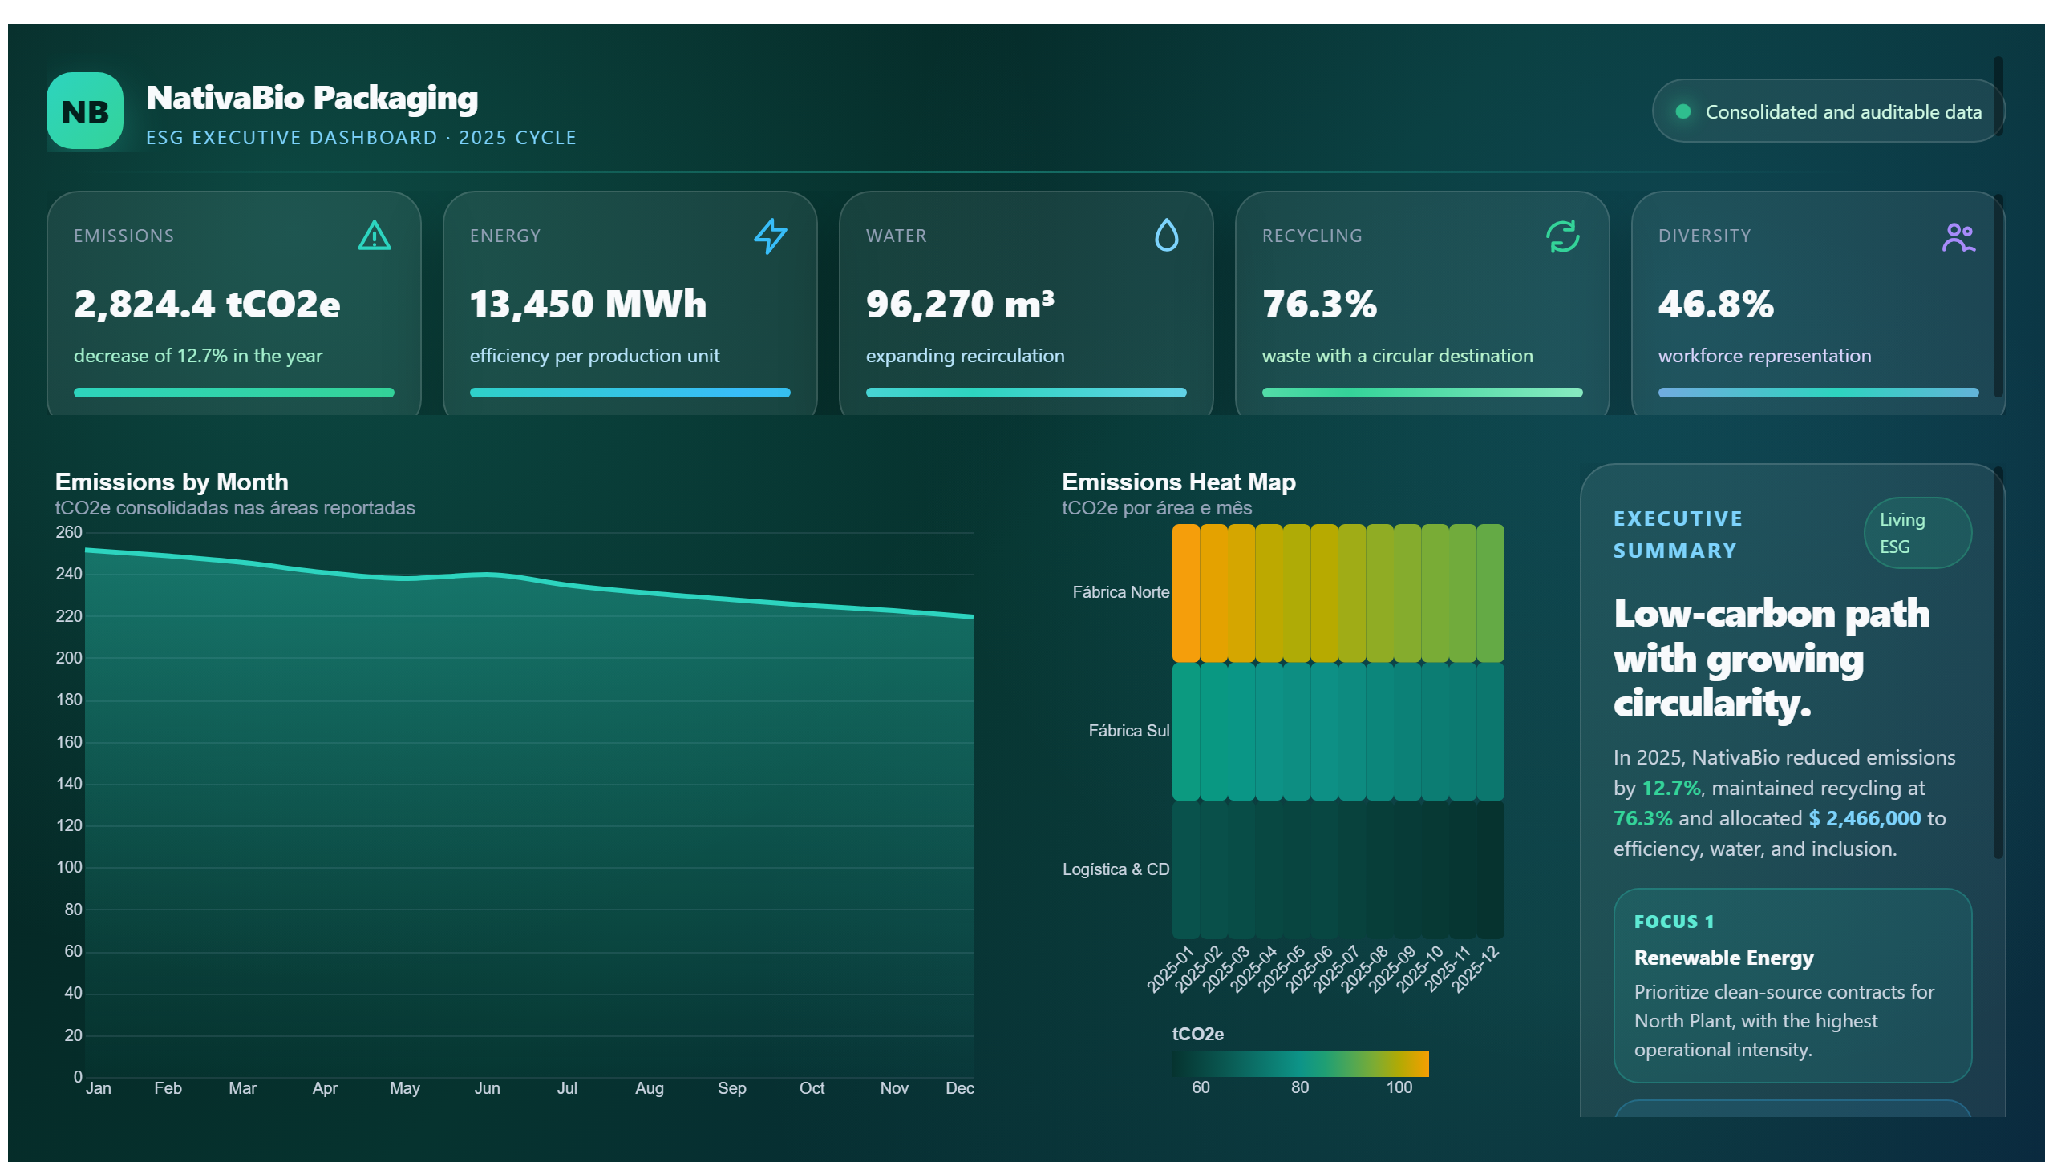Screen dimensions: 2053x1170
Task: Click Logística & CD 2025-01 heat map cell
Action: pyautogui.click(x=1185, y=870)
